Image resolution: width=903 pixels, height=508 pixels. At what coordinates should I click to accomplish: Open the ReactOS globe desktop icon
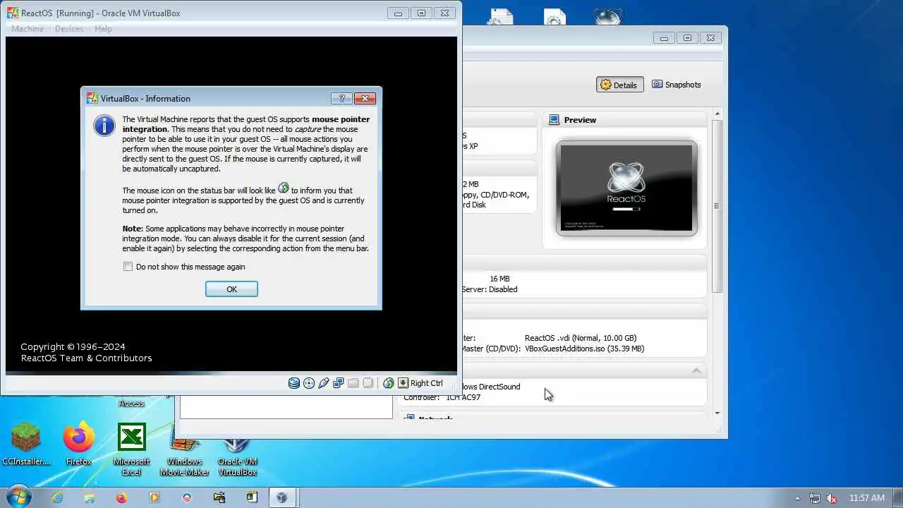click(x=608, y=16)
